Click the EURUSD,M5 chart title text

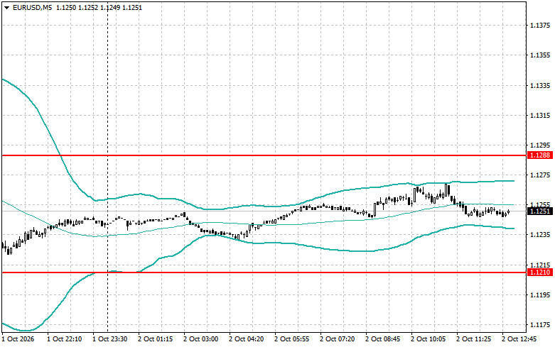[32, 7]
